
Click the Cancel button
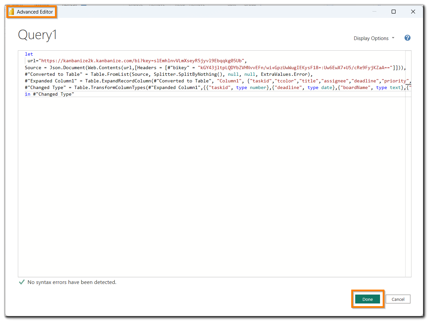pos(398,299)
